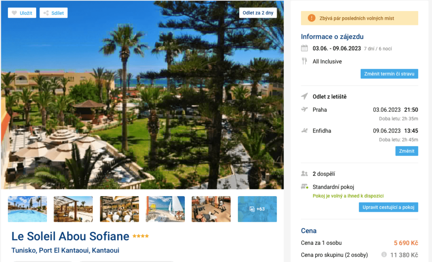Click Změnit button under flight times
Screen dimensions: 432x262
(x=407, y=151)
